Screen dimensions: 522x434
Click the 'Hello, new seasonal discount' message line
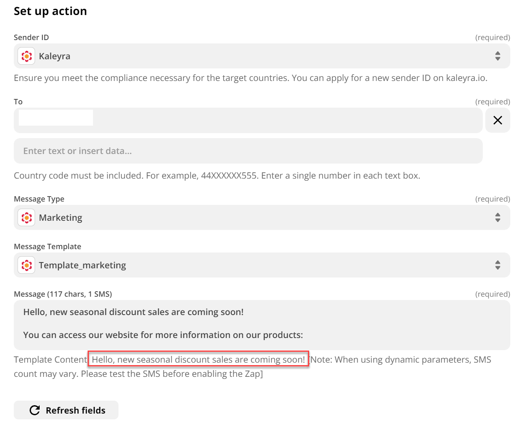click(134, 312)
